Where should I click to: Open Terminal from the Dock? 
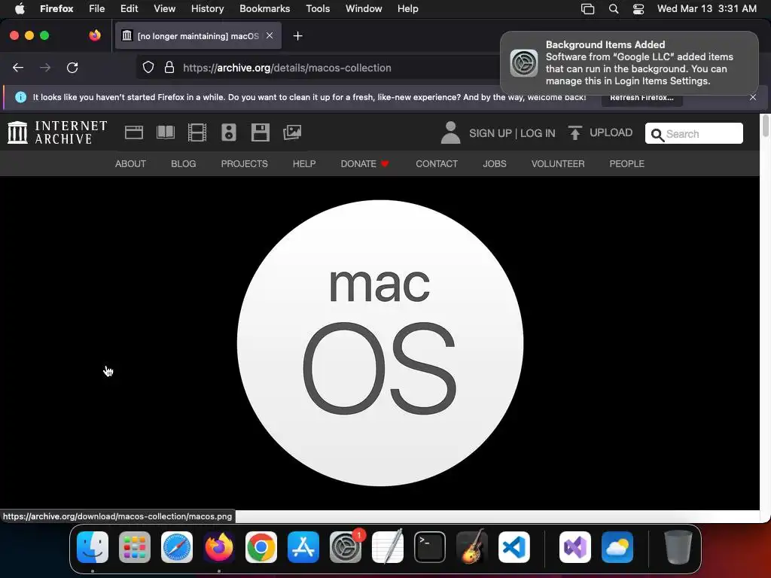click(x=430, y=547)
